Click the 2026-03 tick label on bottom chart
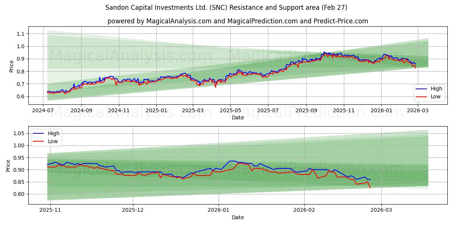The image size is (453, 226). tap(381, 211)
